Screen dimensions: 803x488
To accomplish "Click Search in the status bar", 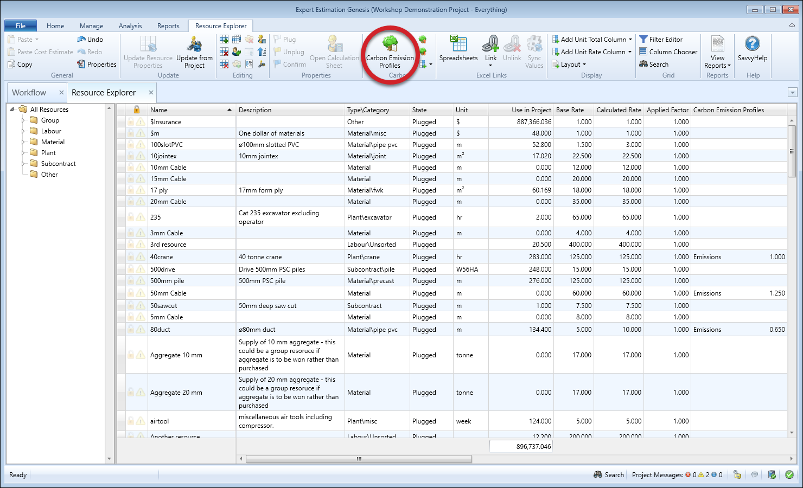I will click(x=609, y=475).
